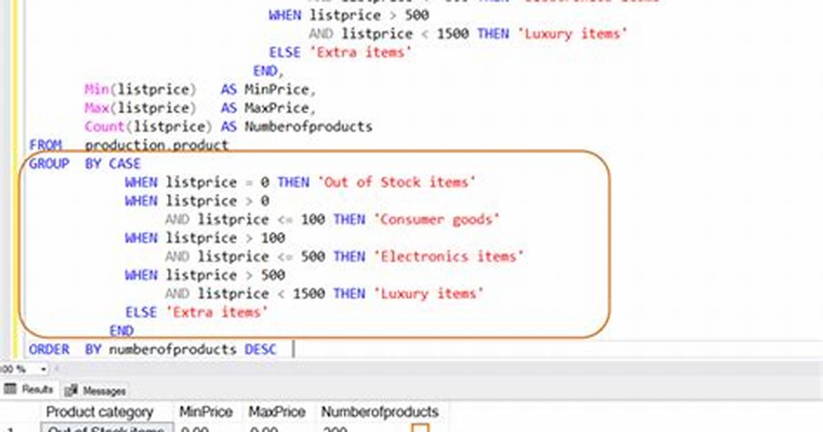
Task: Click the ORDER keyword in the query
Action: [x=49, y=349]
